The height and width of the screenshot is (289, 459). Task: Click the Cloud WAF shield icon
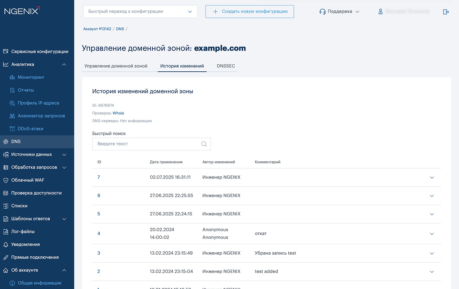pos(6,180)
